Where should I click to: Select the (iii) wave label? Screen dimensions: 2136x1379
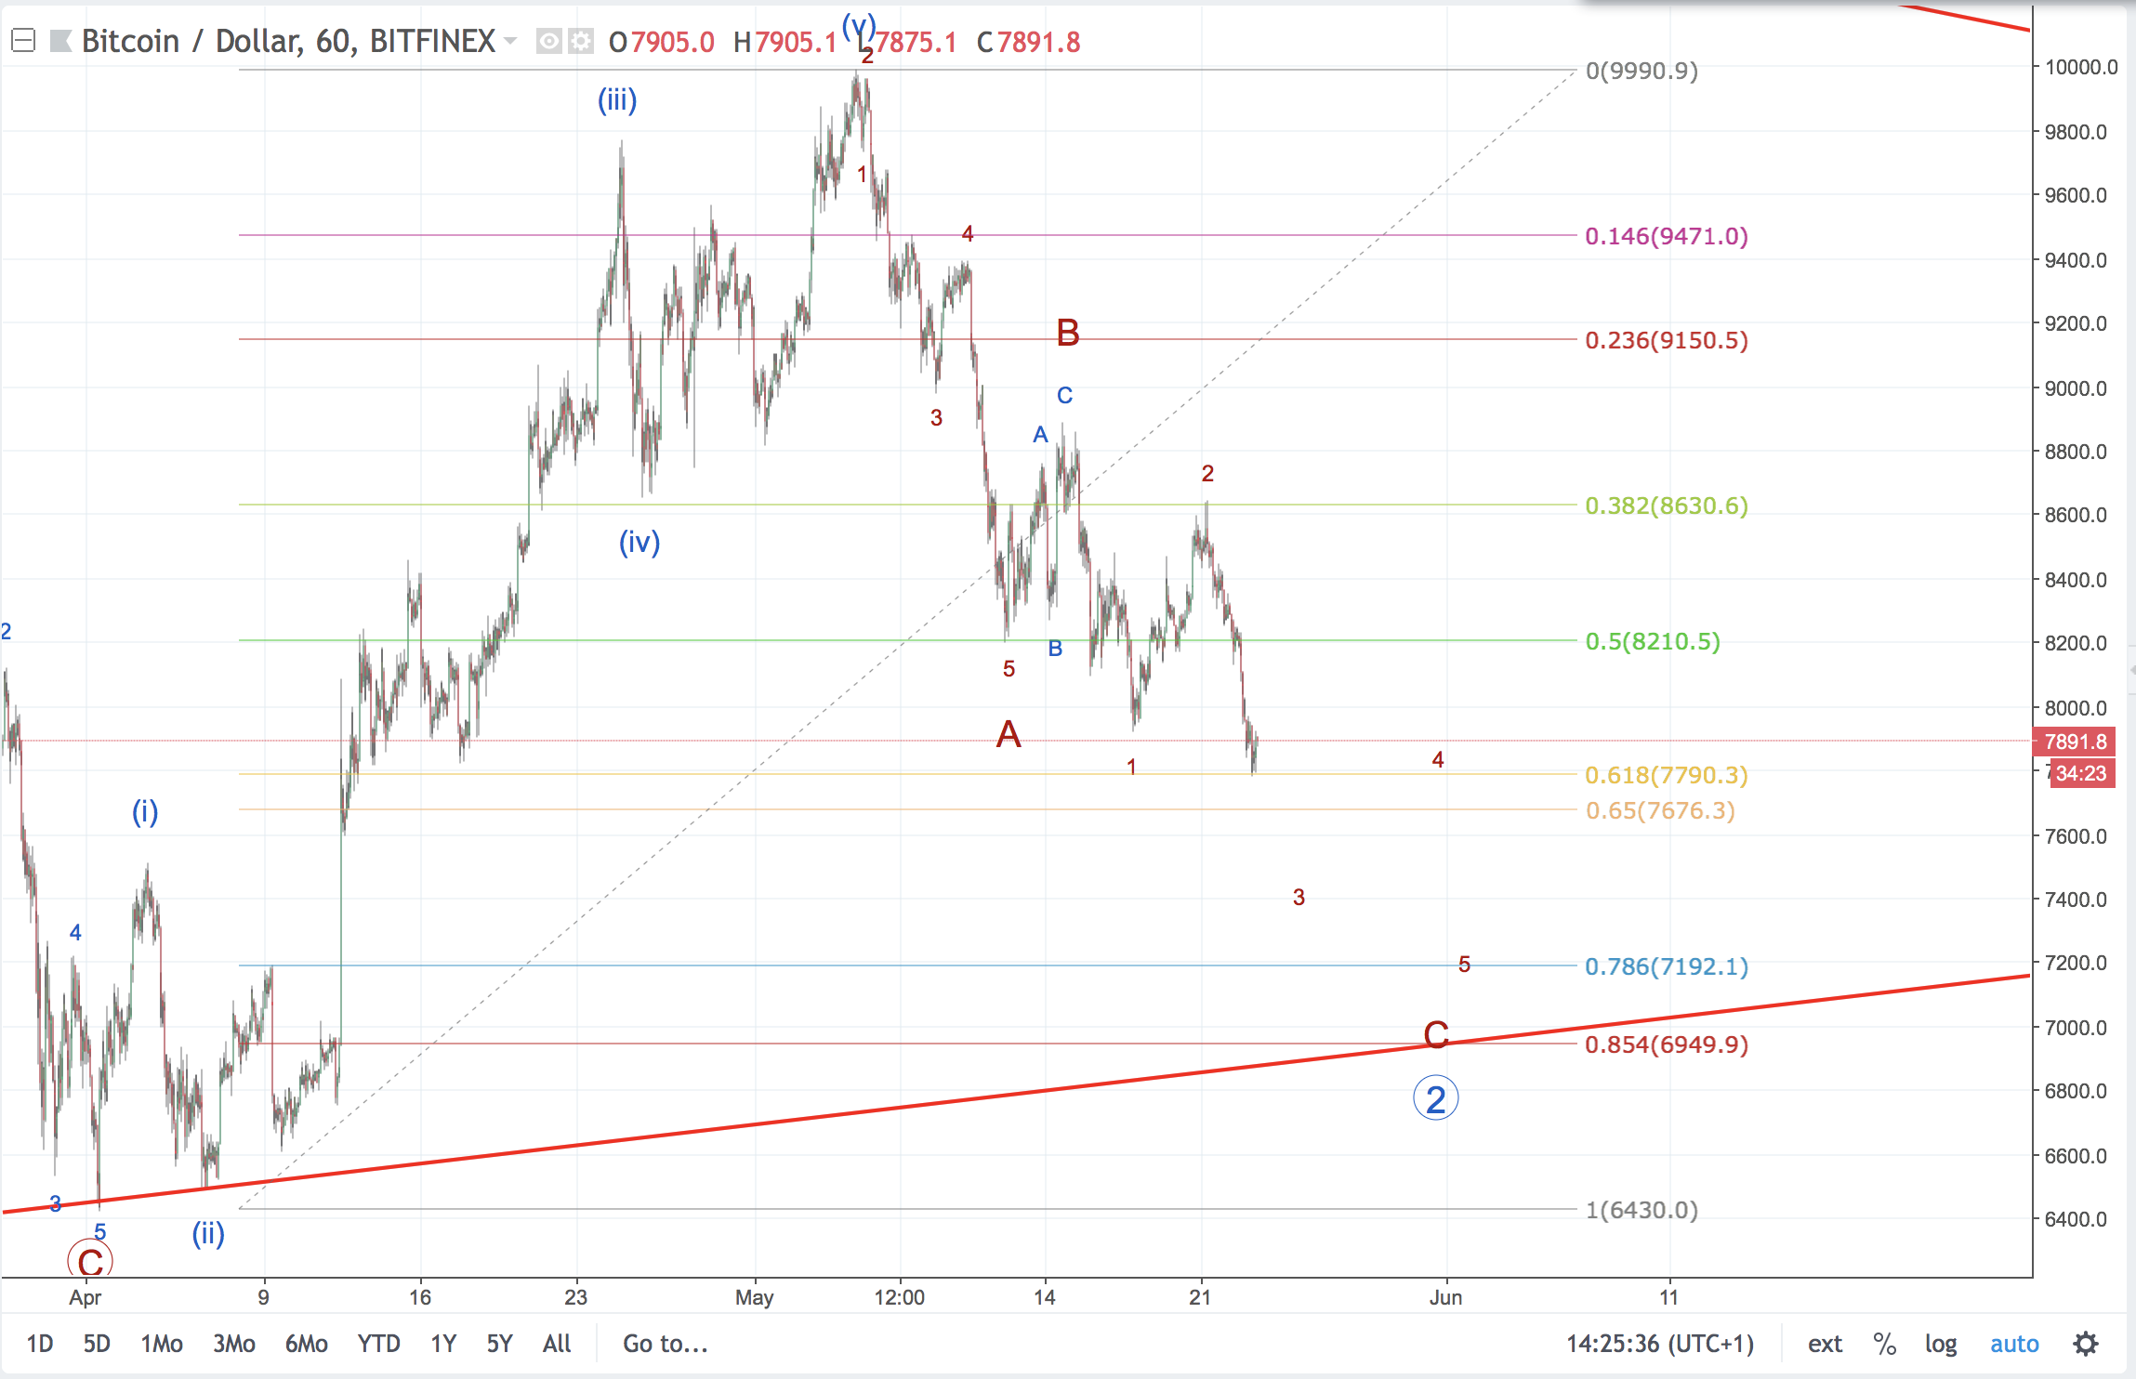[617, 99]
